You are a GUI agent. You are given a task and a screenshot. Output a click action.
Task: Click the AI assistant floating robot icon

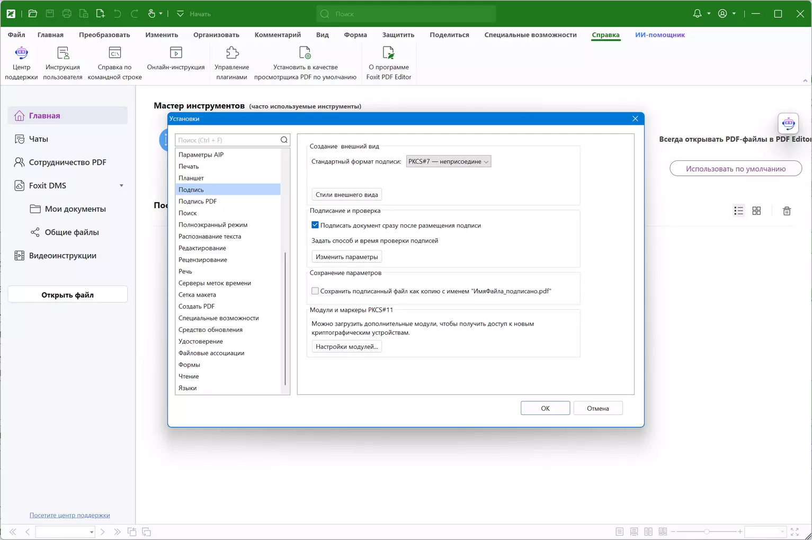coord(788,123)
